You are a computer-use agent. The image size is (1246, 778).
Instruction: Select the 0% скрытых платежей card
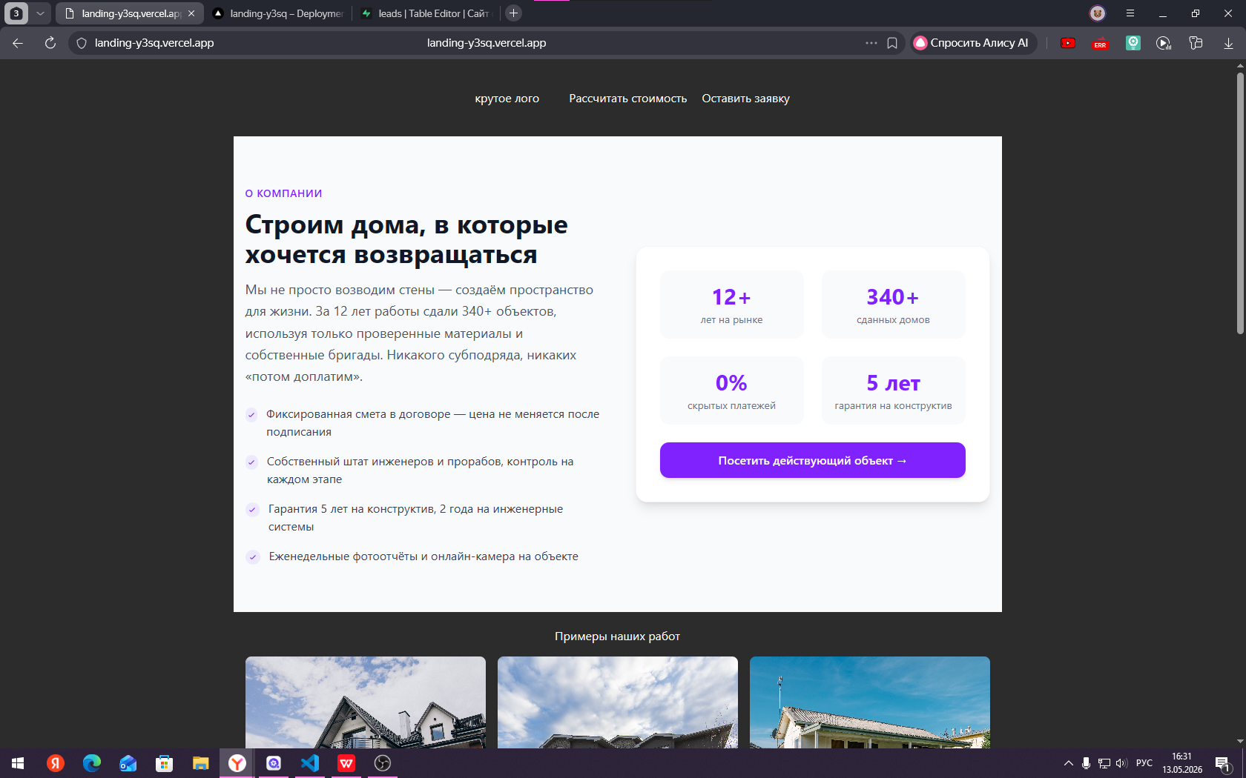732,390
